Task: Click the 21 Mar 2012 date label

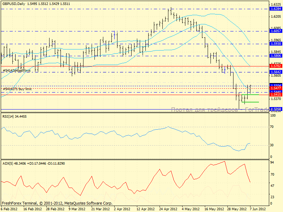Action: [x=100, y=209]
